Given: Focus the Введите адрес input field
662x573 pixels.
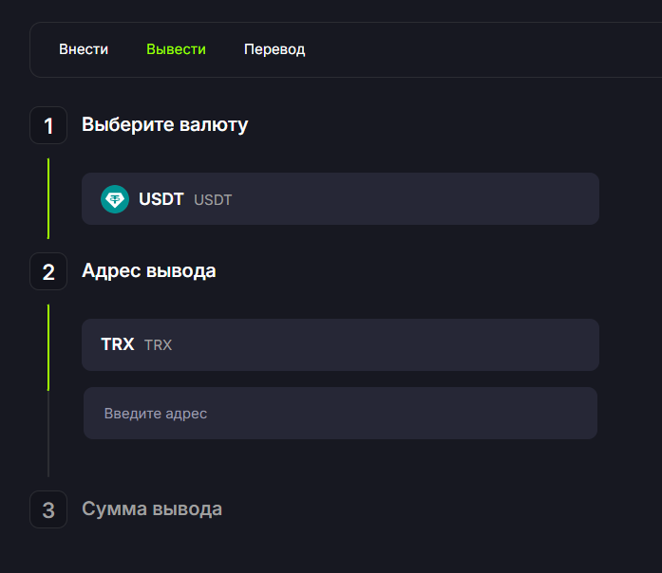Looking at the screenshot, I should coord(340,414).
